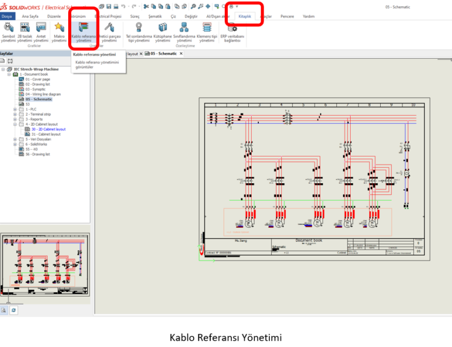Open the Dosya menu

point(7,16)
